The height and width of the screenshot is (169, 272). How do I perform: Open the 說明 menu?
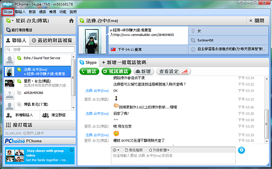pyautogui.click(x=73, y=12)
